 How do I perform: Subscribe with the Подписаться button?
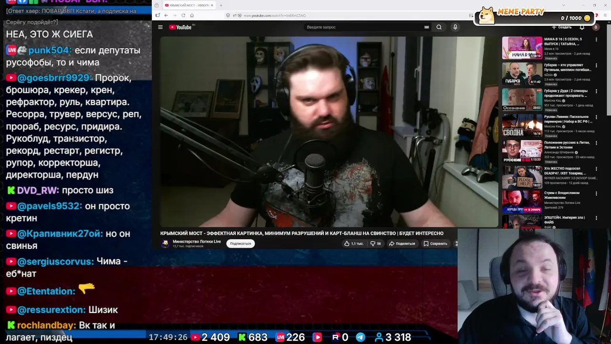click(x=240, y=244)
